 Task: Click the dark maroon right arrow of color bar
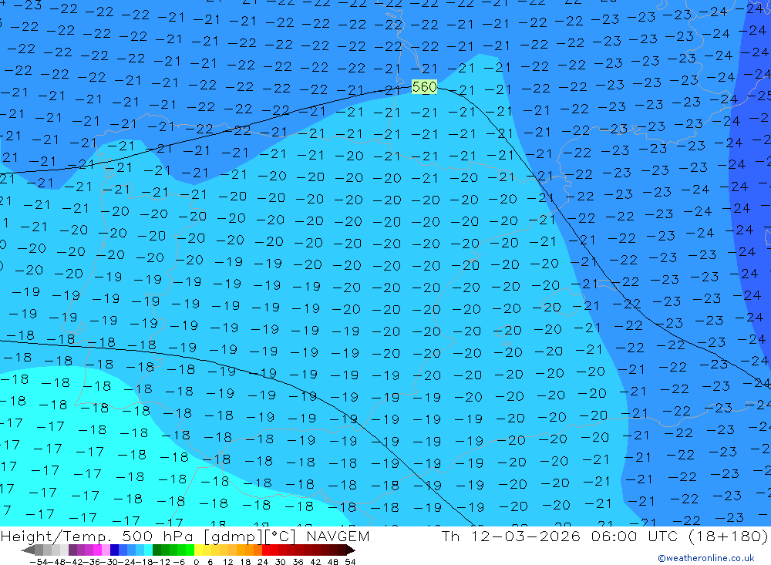[x=350, y=550]
